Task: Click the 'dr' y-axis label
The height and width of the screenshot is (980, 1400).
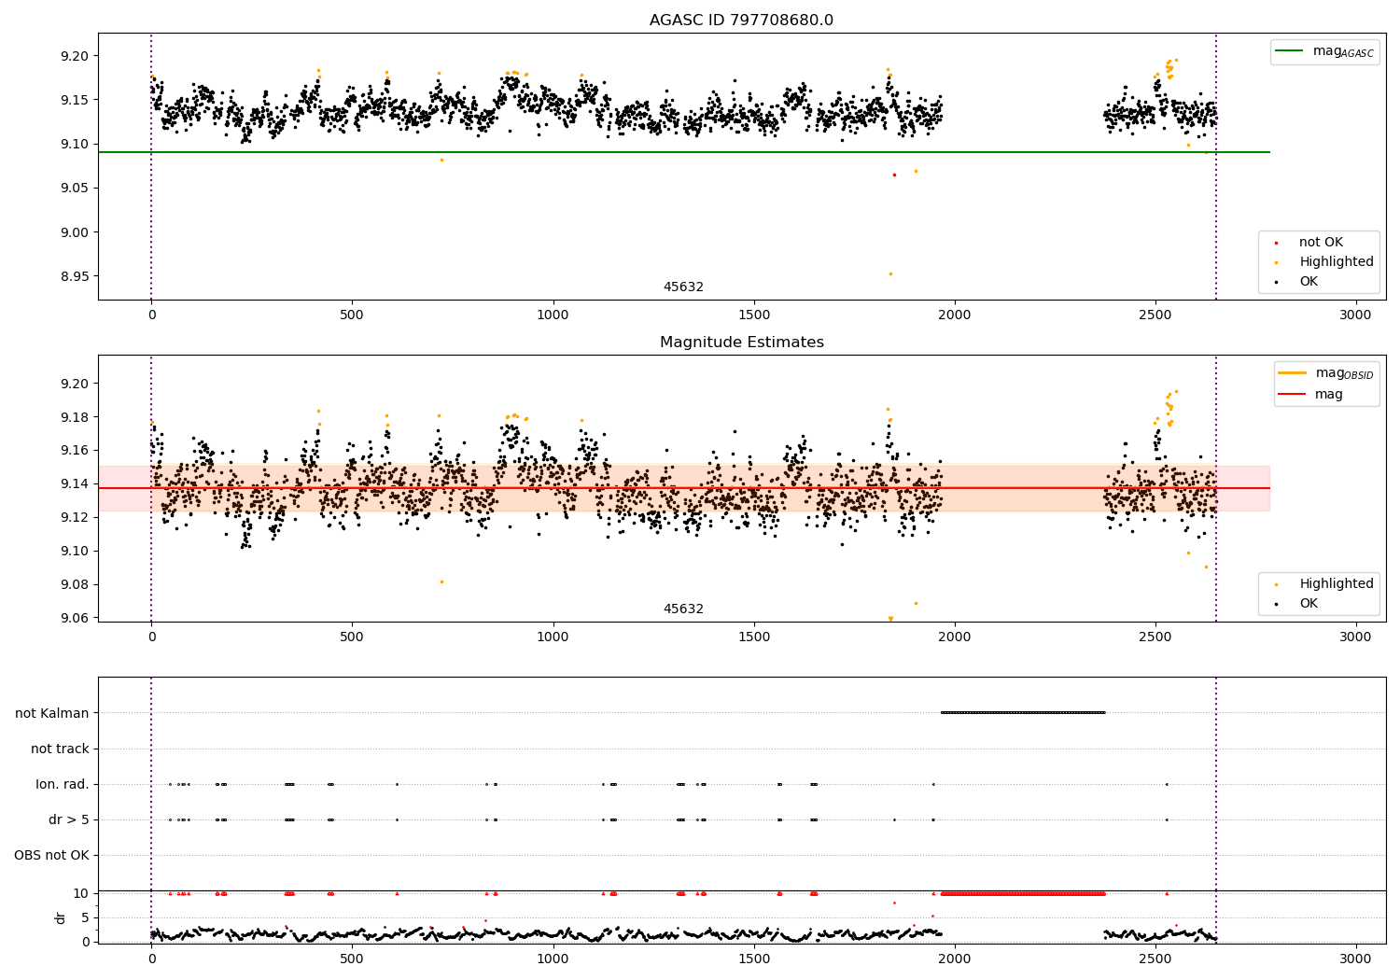Action: (x=61, y=917)
